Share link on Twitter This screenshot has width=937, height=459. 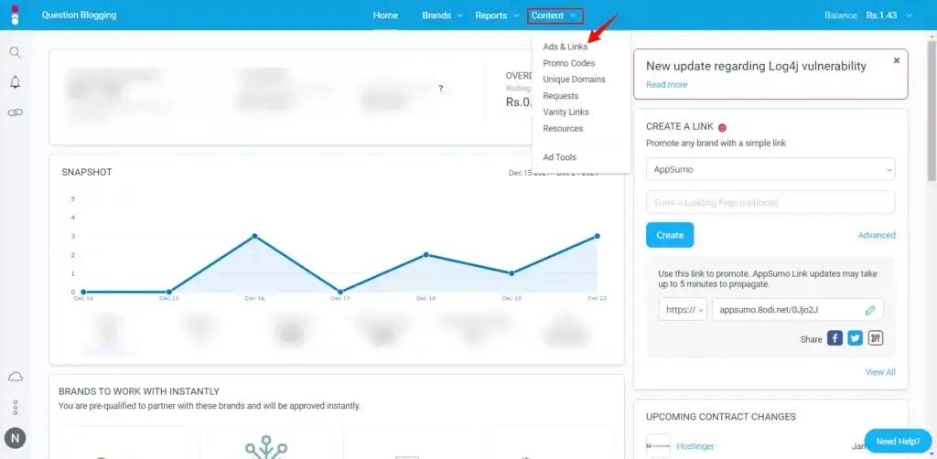coord(856,338)
